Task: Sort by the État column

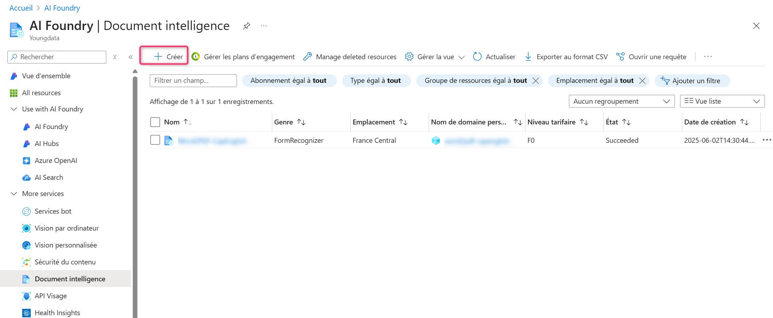Action: [x=618, y=122]
